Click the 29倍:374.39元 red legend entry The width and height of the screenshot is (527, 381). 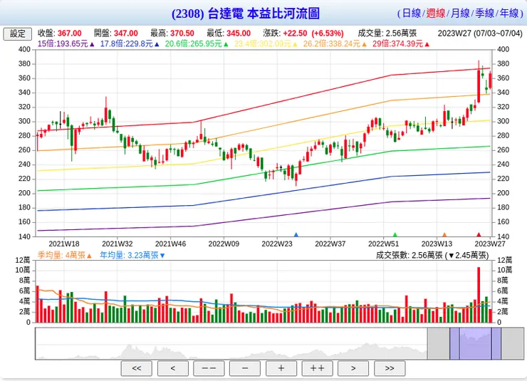[x=401, y=44]
